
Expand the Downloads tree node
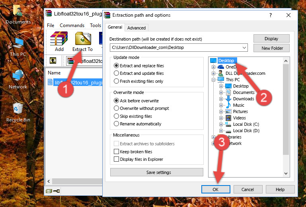tap(221, 99)
